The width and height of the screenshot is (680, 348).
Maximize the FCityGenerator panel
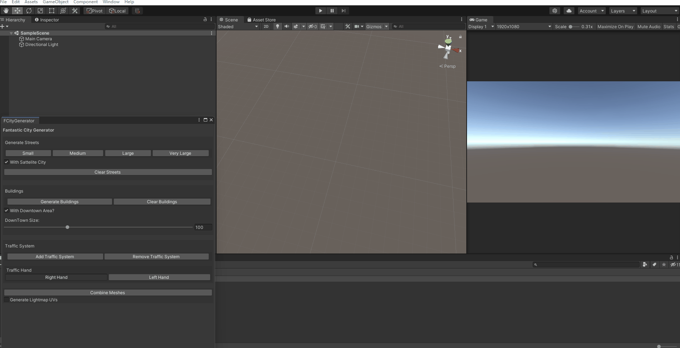(x=205, y=120)
